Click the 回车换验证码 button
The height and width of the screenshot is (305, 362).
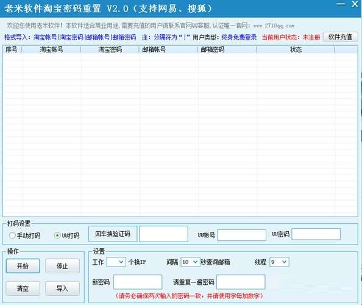pos(113,234)
